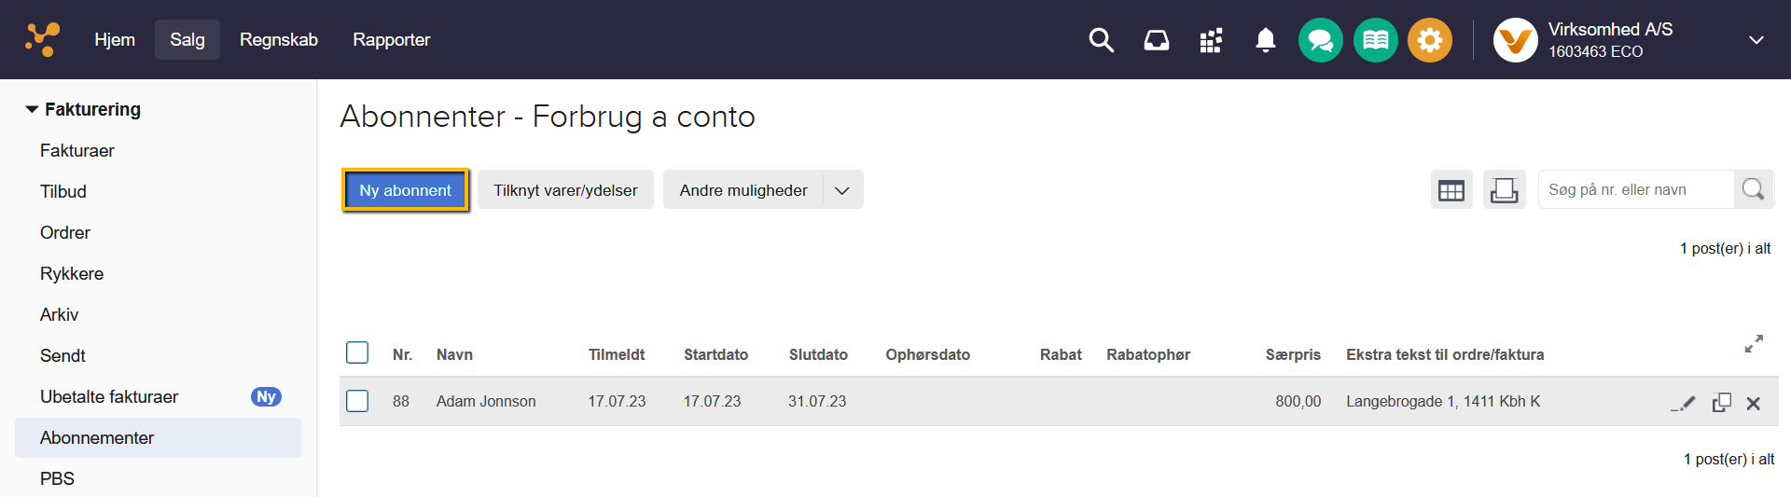Check the box for Adam Jonsson row

click(x=357, y=401)
